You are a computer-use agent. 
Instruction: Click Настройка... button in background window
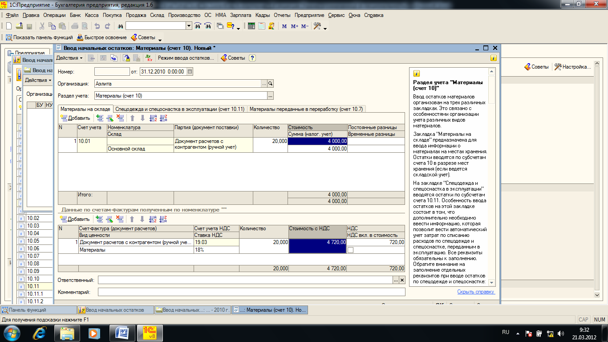pos(573,67)
